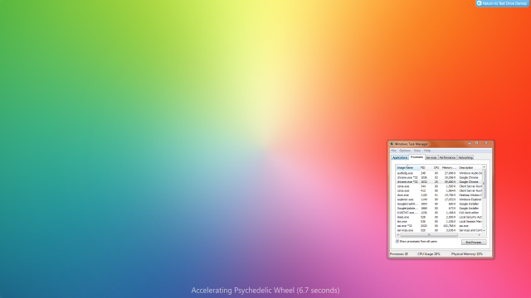The width and height of the screenshot is (531, 298).
Task: Sort processes by Description column header
Action: [470, 167]
